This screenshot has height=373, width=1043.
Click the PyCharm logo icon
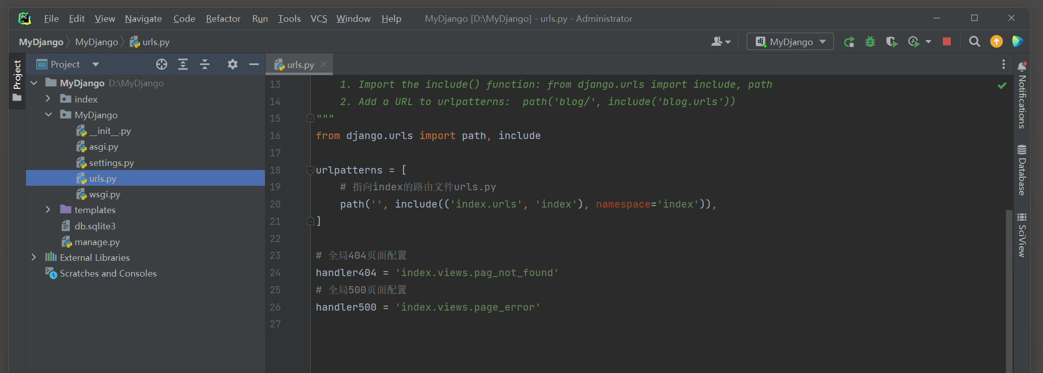pos(24,19)
